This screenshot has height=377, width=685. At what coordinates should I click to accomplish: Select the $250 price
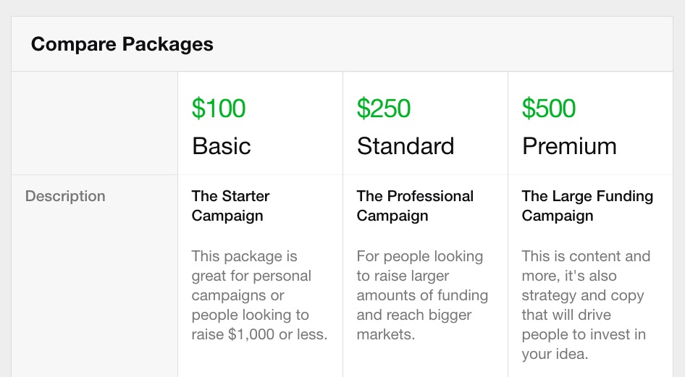[x=384, y=109]
